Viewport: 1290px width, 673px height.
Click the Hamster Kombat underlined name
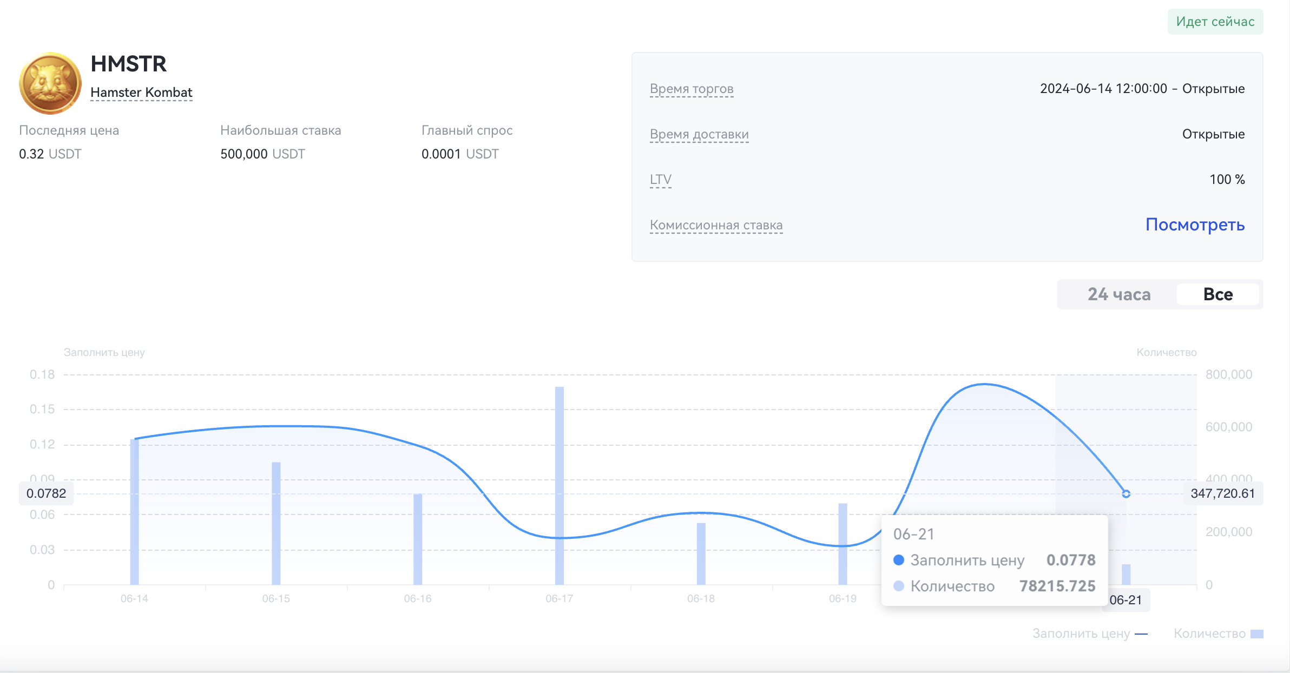[x=141, y=93]
